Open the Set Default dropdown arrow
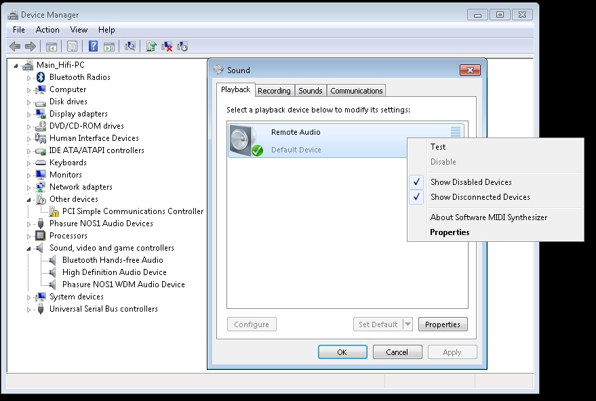 [408, 324]
